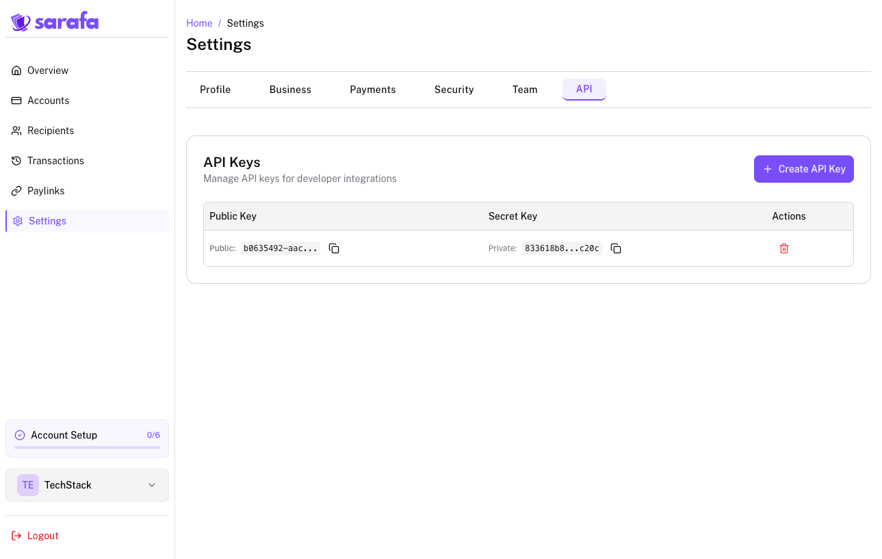The height and width of the screenshot is (559, 882).
Task: View Transactions page
Action: (87, 161)
